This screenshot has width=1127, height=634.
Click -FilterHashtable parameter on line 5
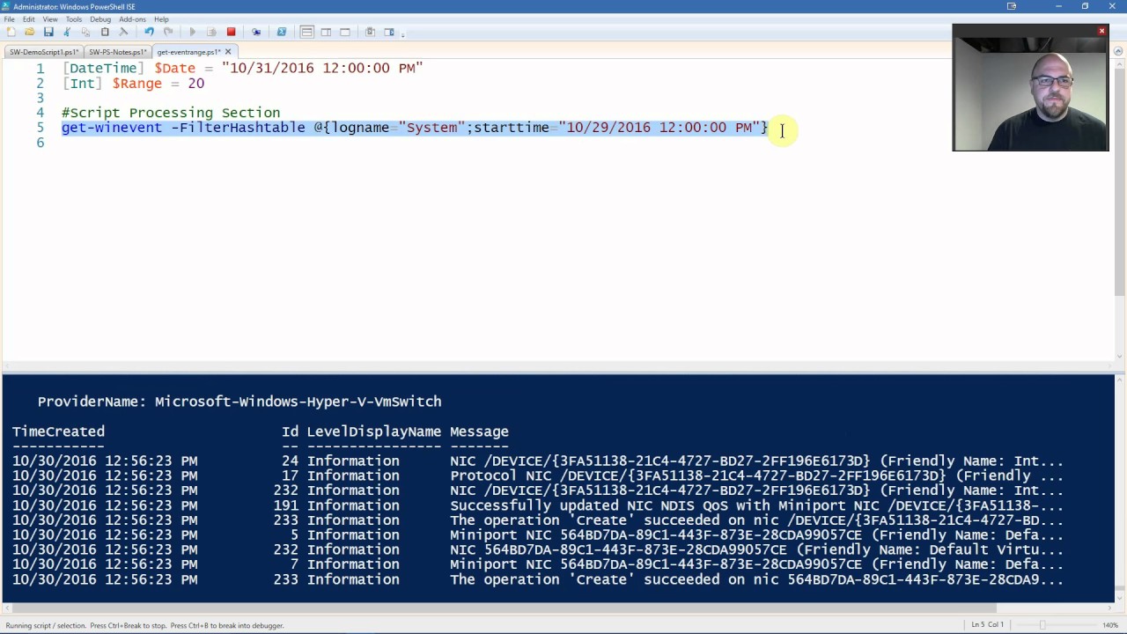238,128
